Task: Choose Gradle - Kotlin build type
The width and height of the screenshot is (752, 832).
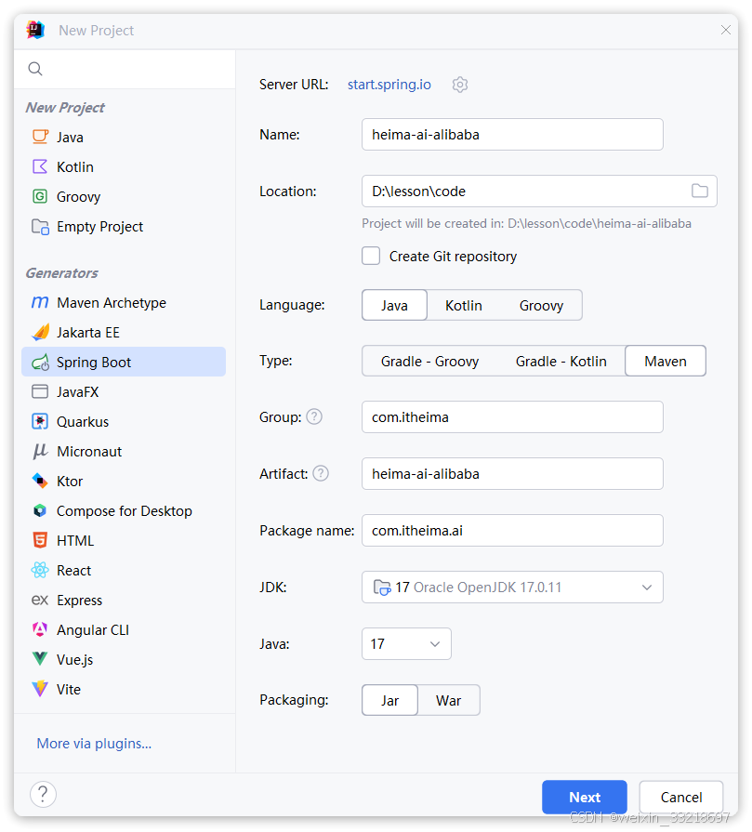Action: [x=561, y=362]
